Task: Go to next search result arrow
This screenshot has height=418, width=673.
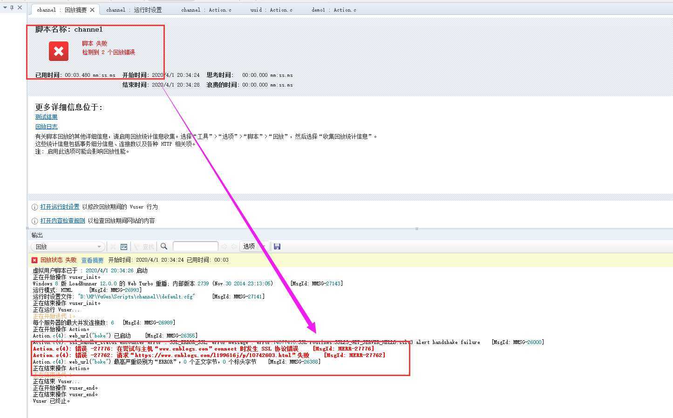Action: tap(234, 247)
